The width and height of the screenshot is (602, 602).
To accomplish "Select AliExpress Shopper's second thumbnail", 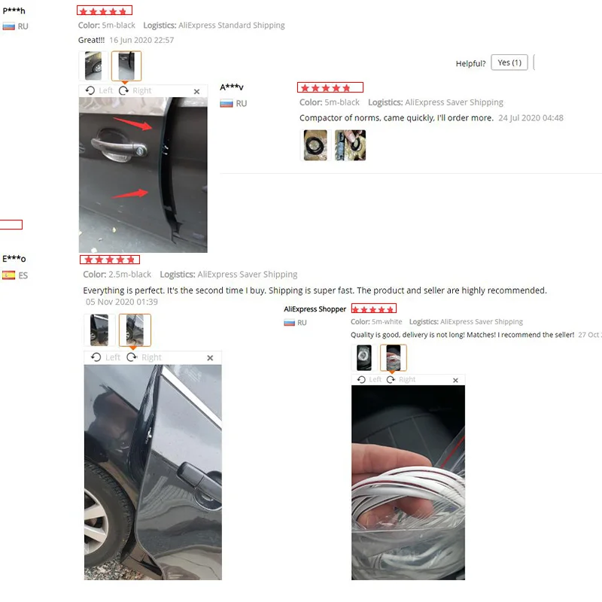I will (393, 357).
